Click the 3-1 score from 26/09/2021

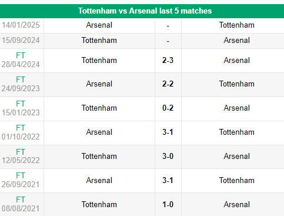168,181
